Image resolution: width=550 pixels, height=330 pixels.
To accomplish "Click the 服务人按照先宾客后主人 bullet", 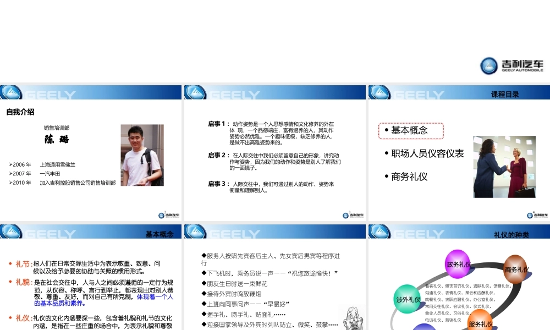I will click(x=271, y=260).
